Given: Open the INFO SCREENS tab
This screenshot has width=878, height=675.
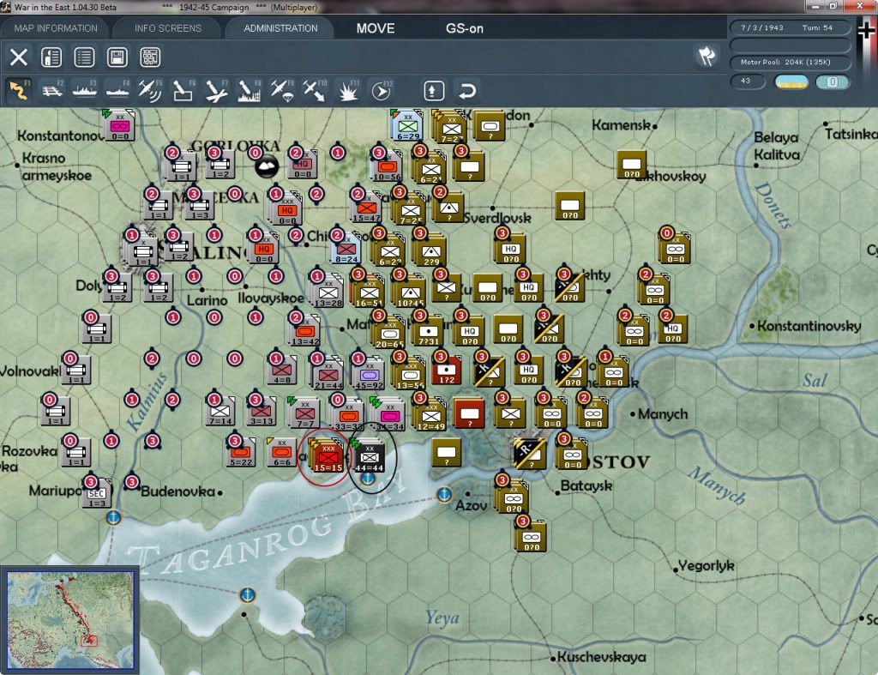Looking at the screenshot, I should point(167,28).
